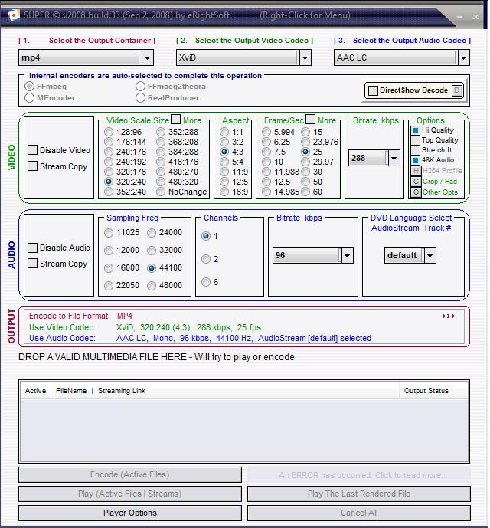Expand the audio Bitrate 96 dropdown

point(347,255)
